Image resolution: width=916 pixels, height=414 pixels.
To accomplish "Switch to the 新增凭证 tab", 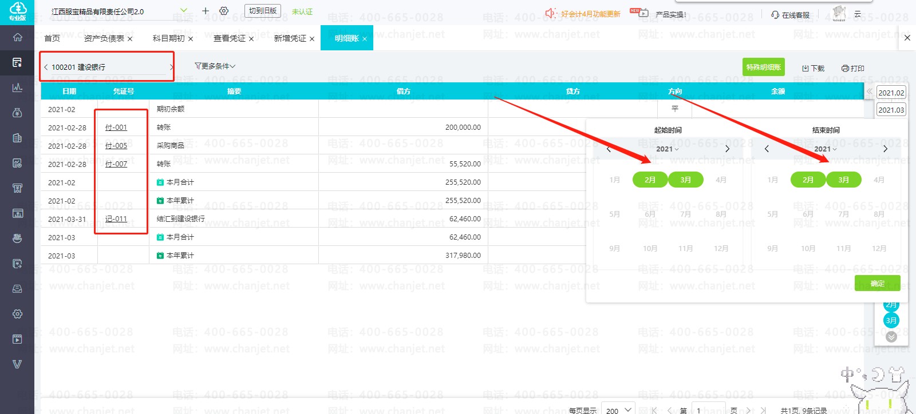I will [x=290, y=38].
